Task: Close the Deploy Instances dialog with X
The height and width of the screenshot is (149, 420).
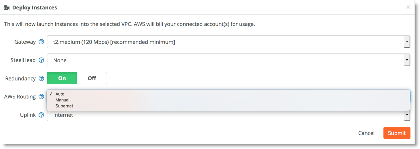Action: pos(408,7)
